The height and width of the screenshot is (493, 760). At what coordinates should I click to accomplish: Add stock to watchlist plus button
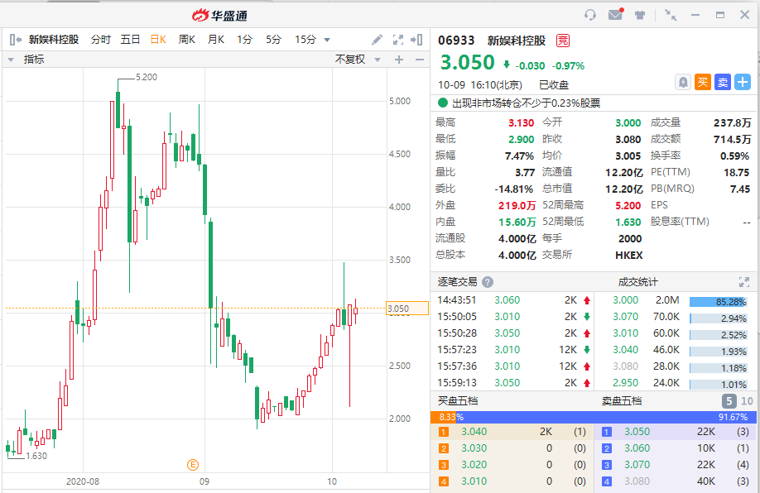pos(743,83)
